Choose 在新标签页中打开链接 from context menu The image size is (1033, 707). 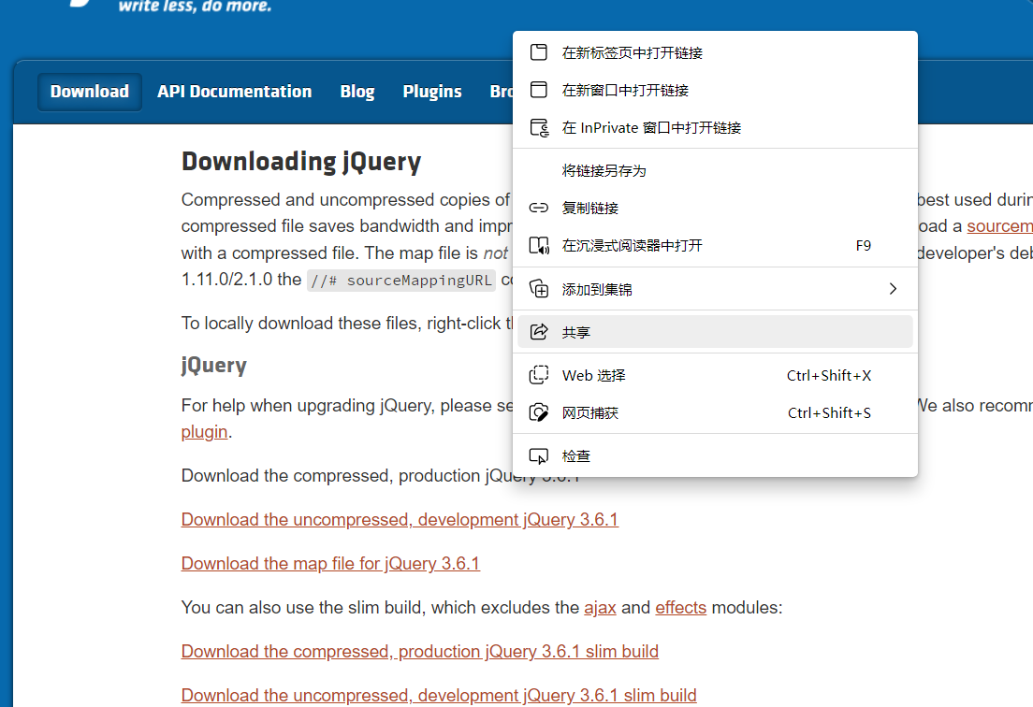point(715,52)
